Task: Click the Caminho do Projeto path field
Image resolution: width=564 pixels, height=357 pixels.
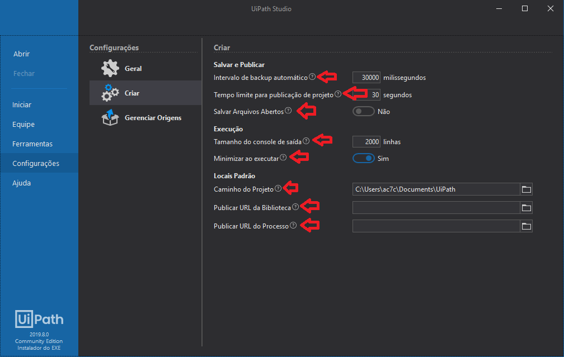Action: (x=436, y=189)
